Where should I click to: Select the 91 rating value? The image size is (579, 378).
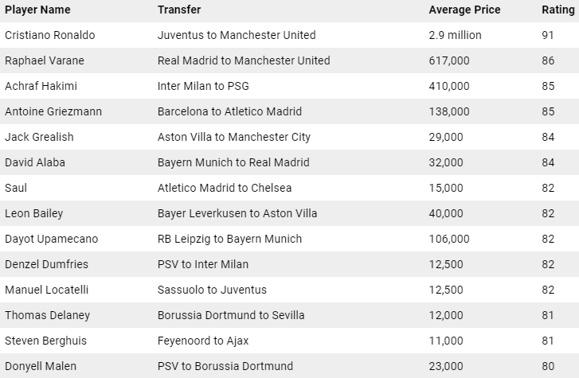(548, 35)
